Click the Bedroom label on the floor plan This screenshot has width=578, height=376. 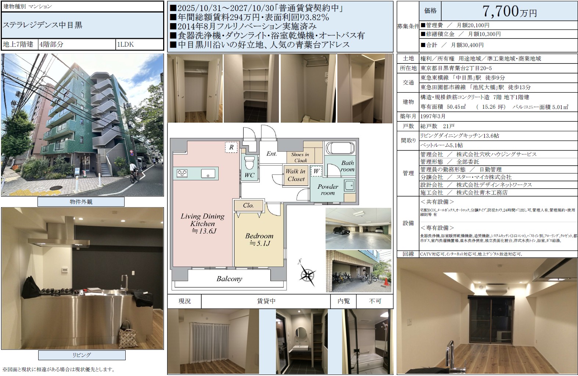pyautogui.click(x=259, y=236)
